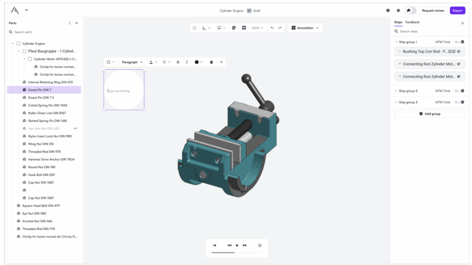The width and height of the screenshot is (472, 265).
Task: Select Dowel Pin DIN 7 part
Action: tap(44, 90)
